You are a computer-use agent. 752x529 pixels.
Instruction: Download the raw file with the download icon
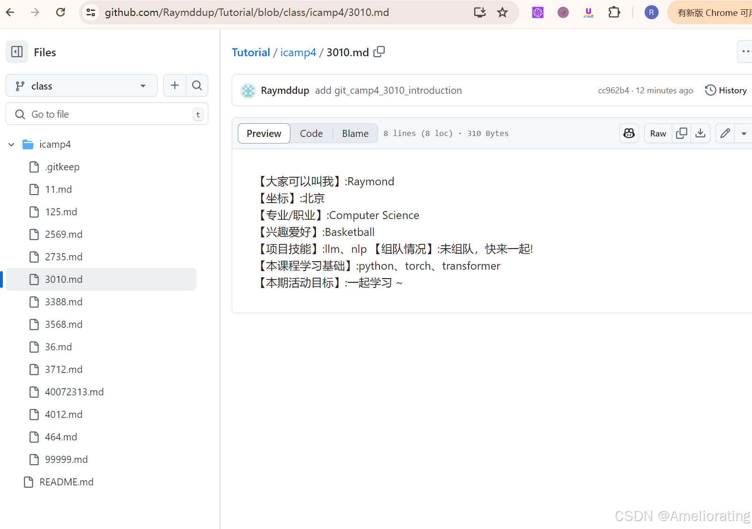click(x=700, y=133)
